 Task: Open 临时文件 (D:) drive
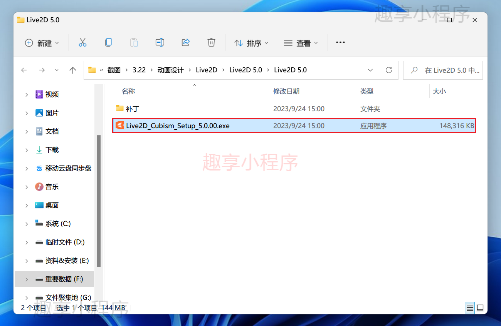click(x=65, y=242)
